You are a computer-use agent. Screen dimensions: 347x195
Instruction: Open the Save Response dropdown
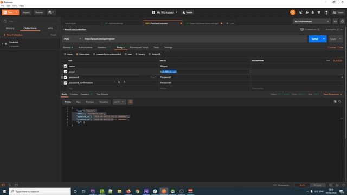pos(332,94)
